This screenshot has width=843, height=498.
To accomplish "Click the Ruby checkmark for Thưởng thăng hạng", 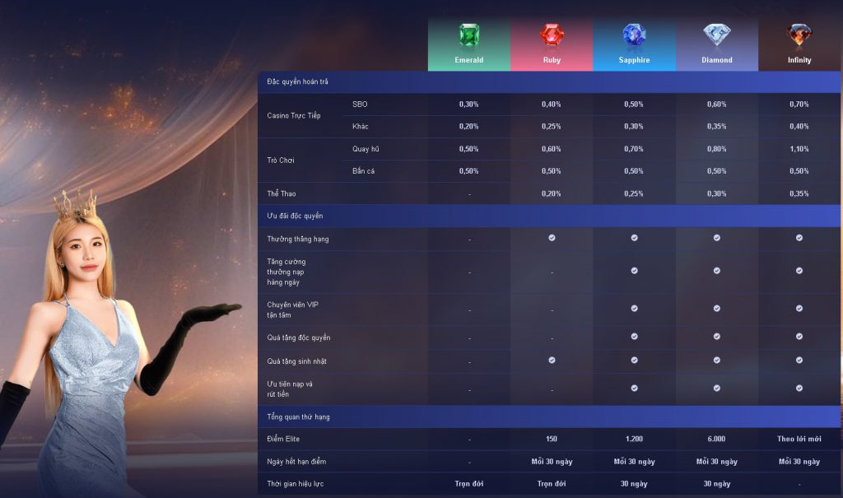I will tap(552, 238).
